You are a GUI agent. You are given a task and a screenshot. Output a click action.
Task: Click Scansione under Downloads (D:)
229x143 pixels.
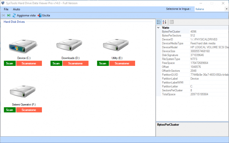tap(76, 63)
